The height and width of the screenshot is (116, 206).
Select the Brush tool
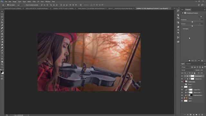click(x=2, y=31)
